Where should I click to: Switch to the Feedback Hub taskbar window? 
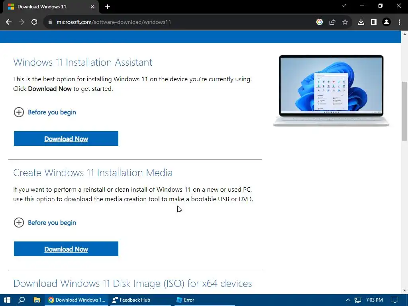141,300
